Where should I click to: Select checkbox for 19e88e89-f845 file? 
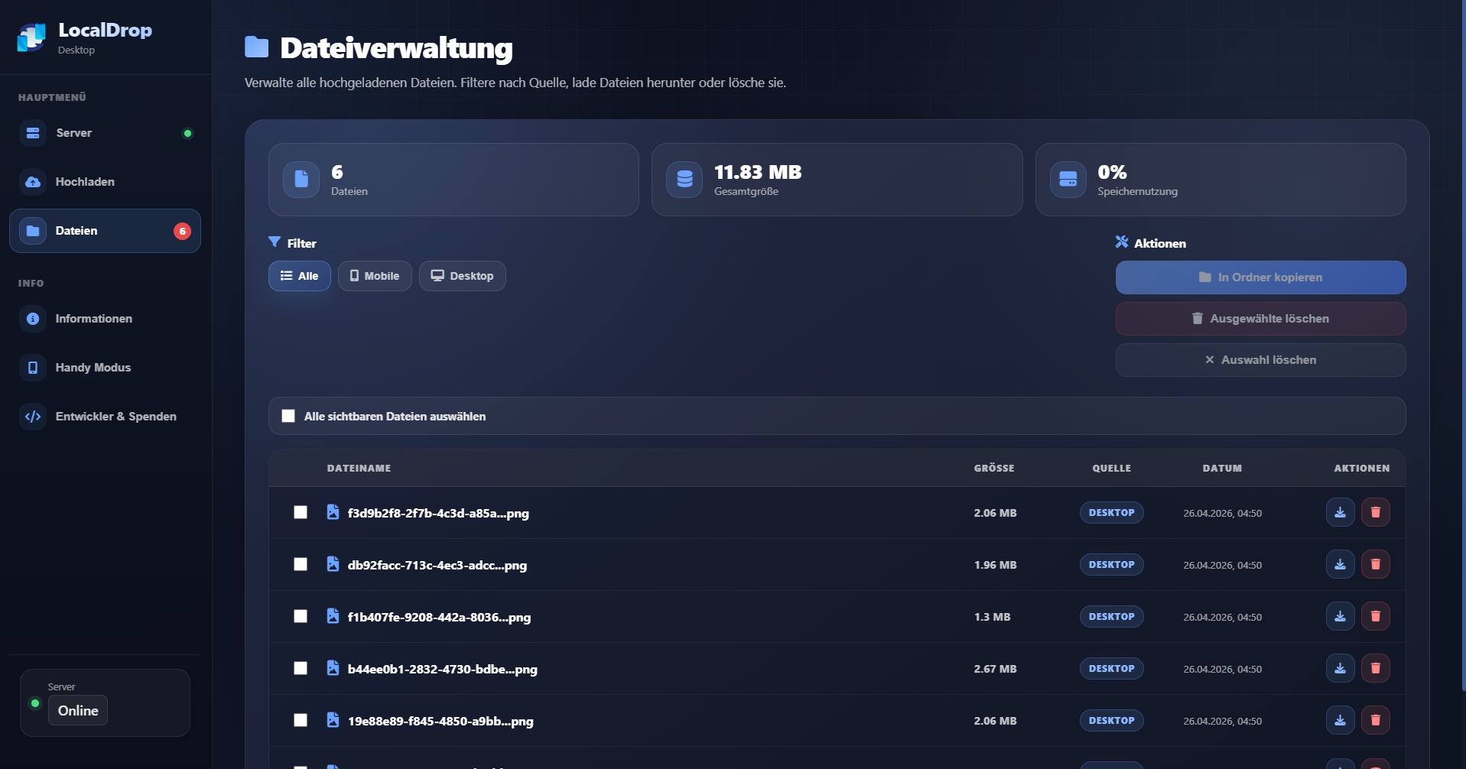pos(301,720)
